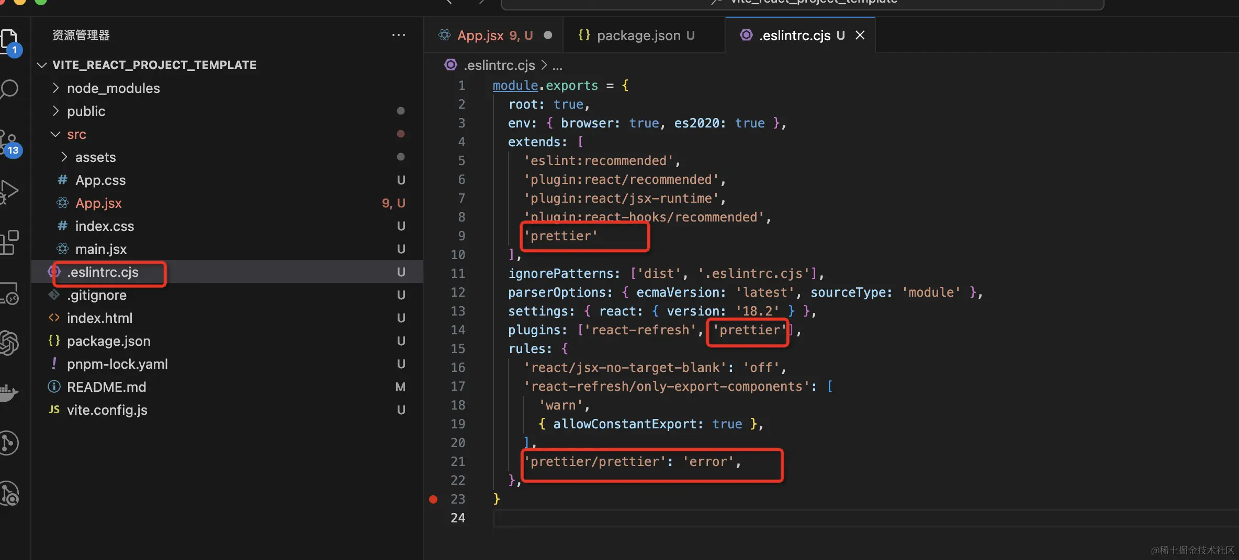
Task: Click the 资源管理器 panel title
Action: [x=81, y=35]
